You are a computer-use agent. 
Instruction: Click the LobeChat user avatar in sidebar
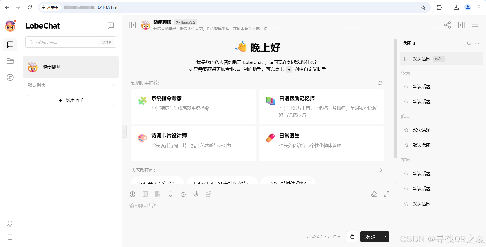click(x=10, y=26)
